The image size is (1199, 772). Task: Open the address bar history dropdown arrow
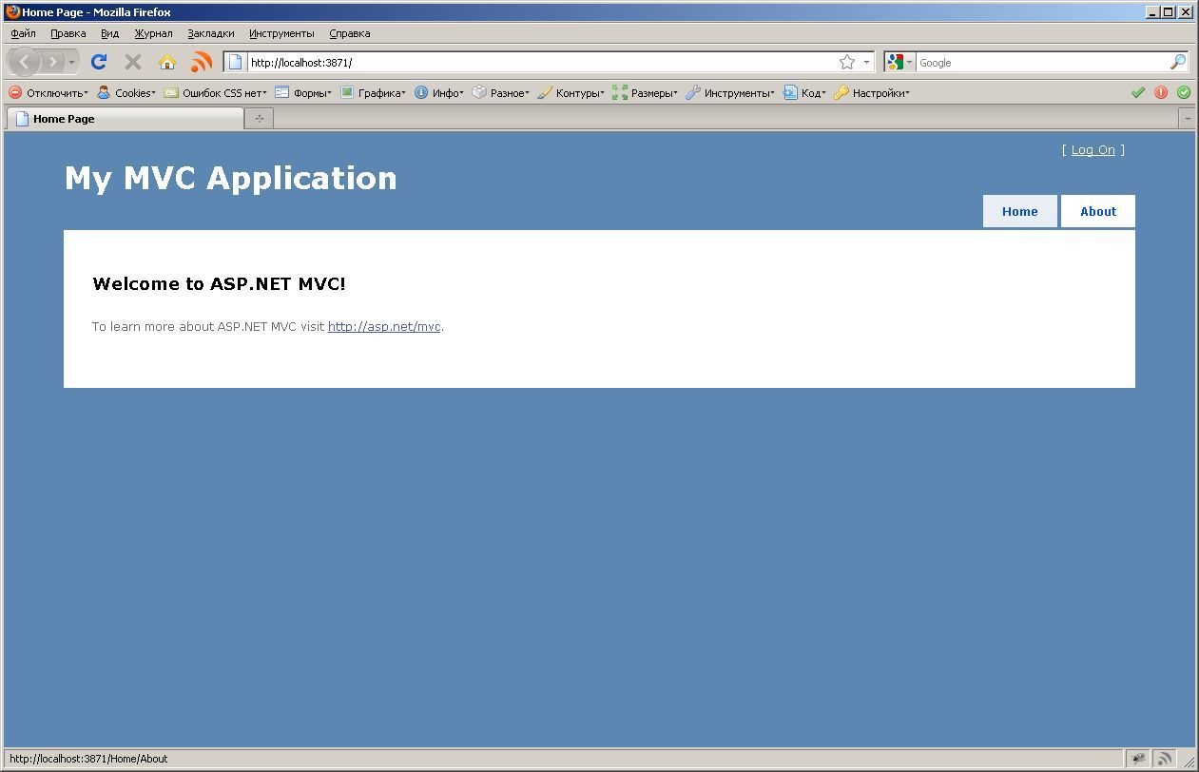coord(866,63)
